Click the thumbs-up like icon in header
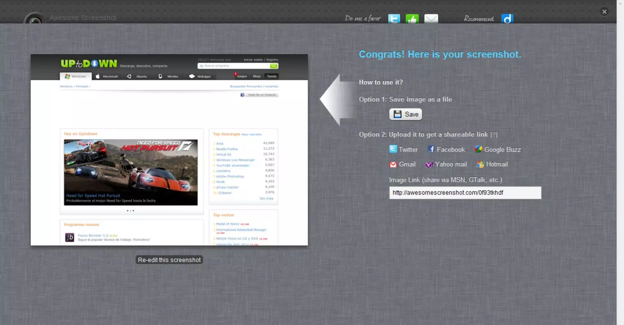Screen dimensions: 624x325 pos(412,19)
